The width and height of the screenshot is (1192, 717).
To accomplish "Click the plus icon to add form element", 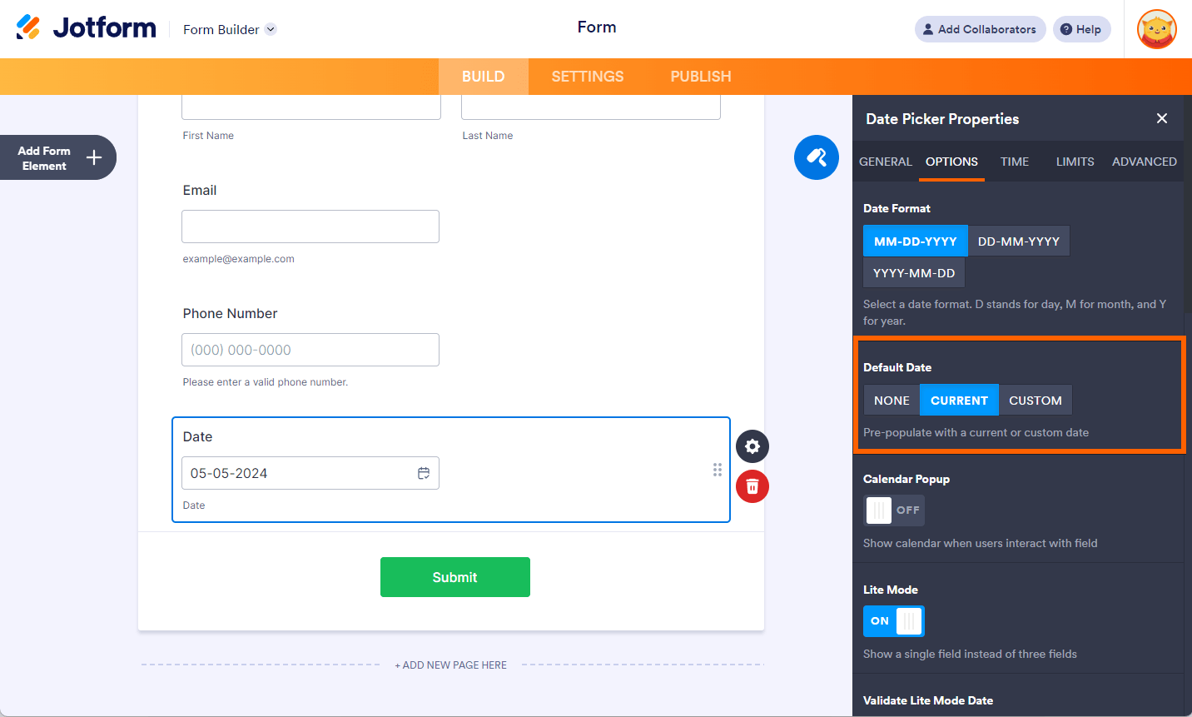I will (x=94, y=157).
